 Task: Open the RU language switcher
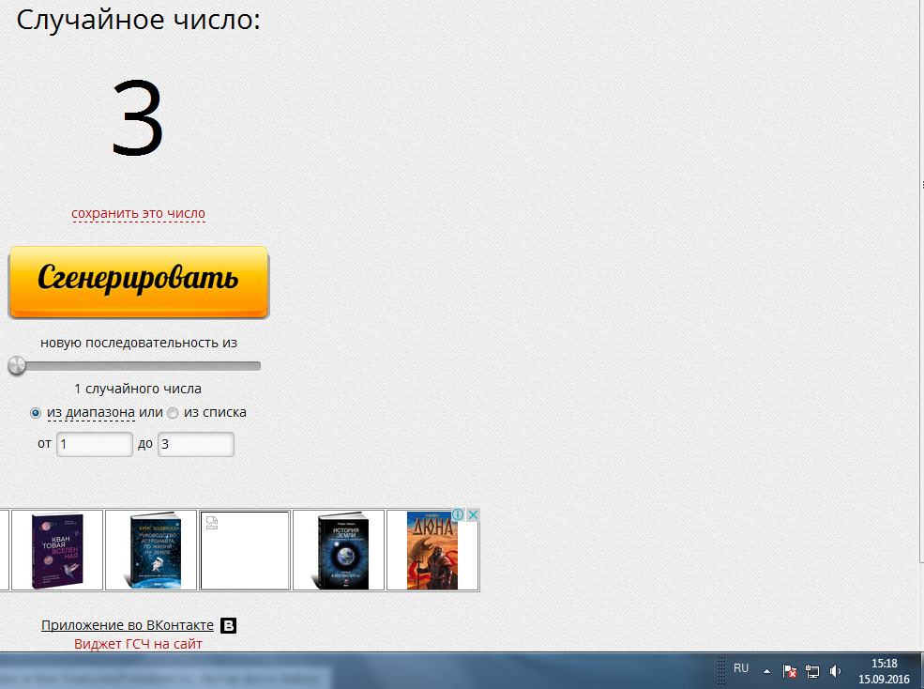(x=741, y=668)
